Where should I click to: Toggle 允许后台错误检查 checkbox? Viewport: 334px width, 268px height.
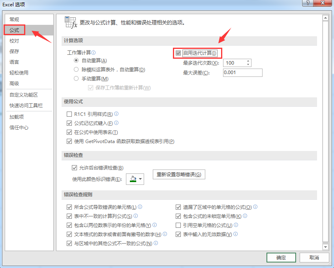[x=74, y=168]
